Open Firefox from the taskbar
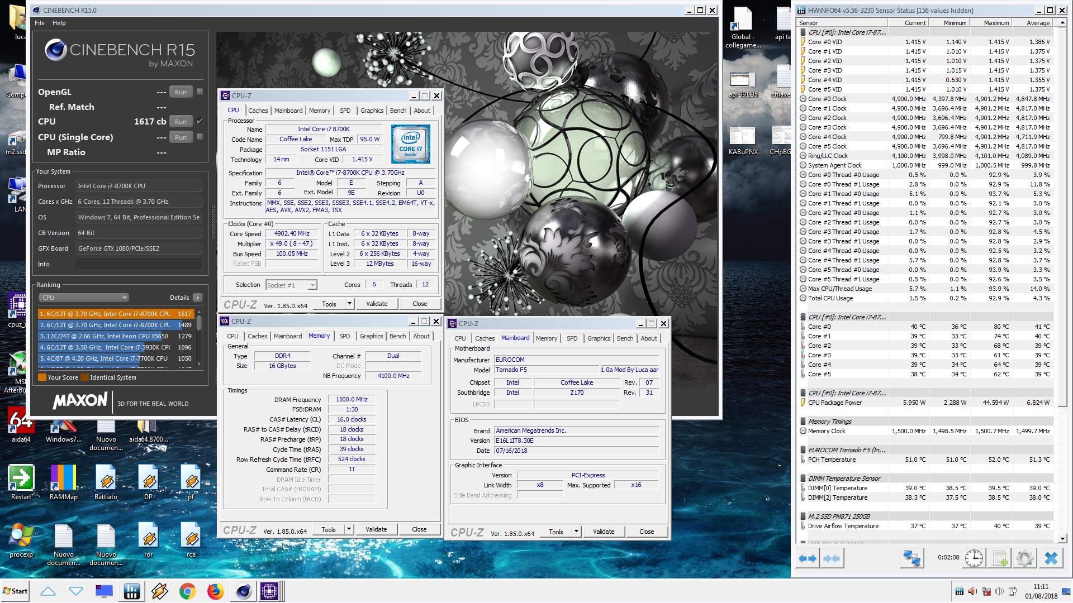The width and height of the screenshot is (1073, 603). [215, 591]
